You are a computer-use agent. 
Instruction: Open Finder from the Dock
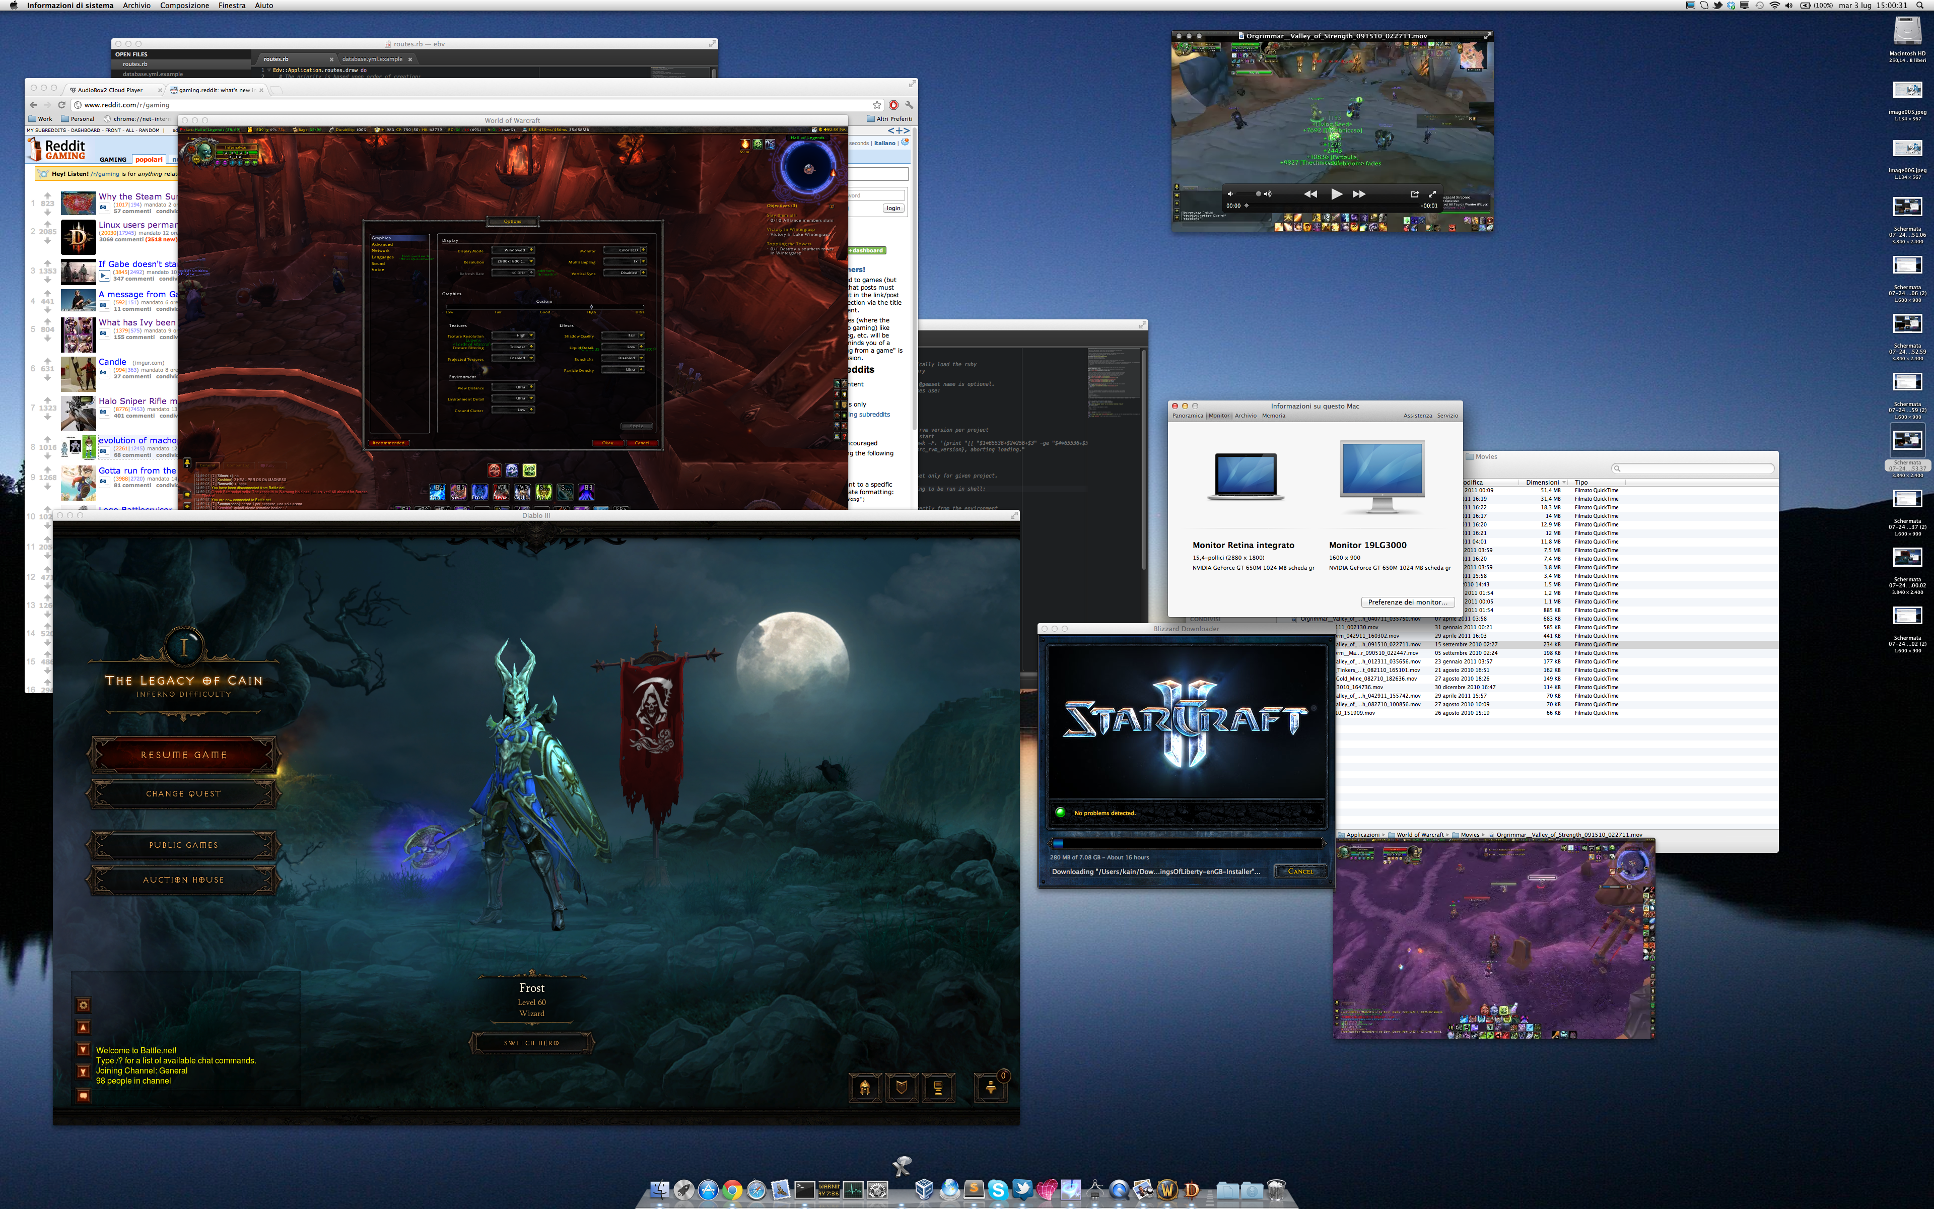(659, 1190)
